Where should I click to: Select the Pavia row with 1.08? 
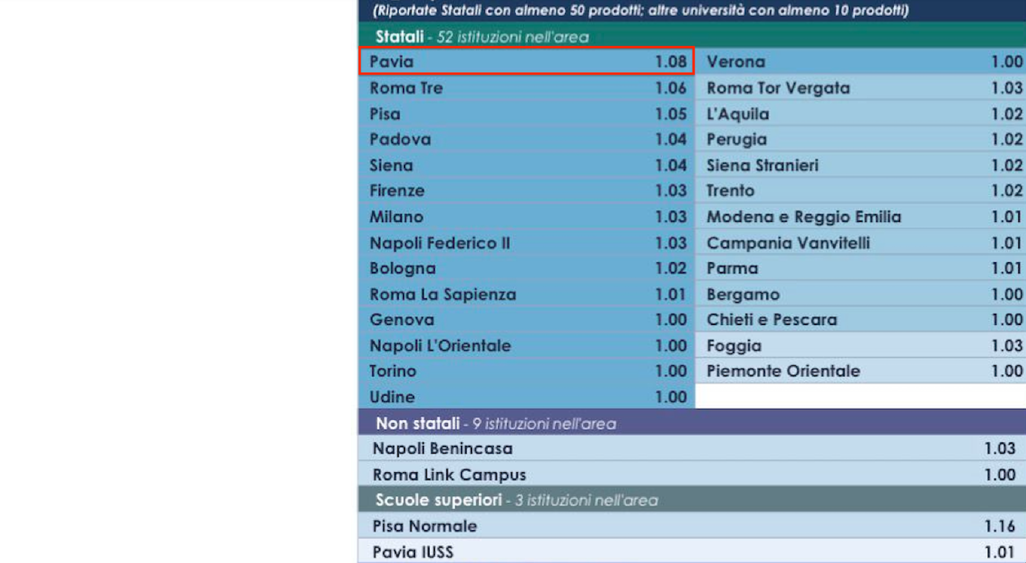point(527,61)
